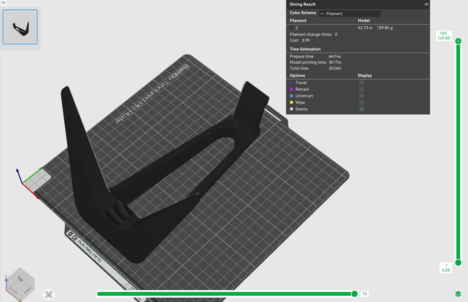Open the Color Scheme Filament dropdown
The width and height of the screenshot is (468, 302).
point(349,13)
